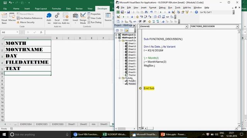Open the Insert controls dropdown in ribbon
Viewport: 247px width, 138px height.
pyautogui.click(x=75, y=18)
